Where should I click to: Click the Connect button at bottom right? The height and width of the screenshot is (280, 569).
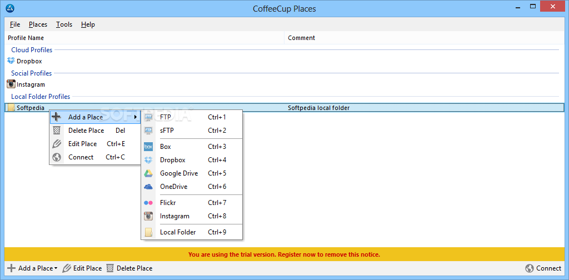(543, 268)
